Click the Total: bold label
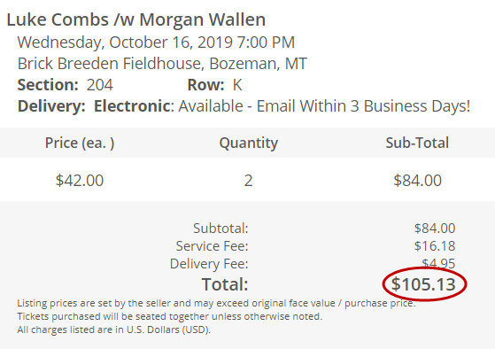Image resolution: width=495 pixels, height=349 pixels. point(225,284)
